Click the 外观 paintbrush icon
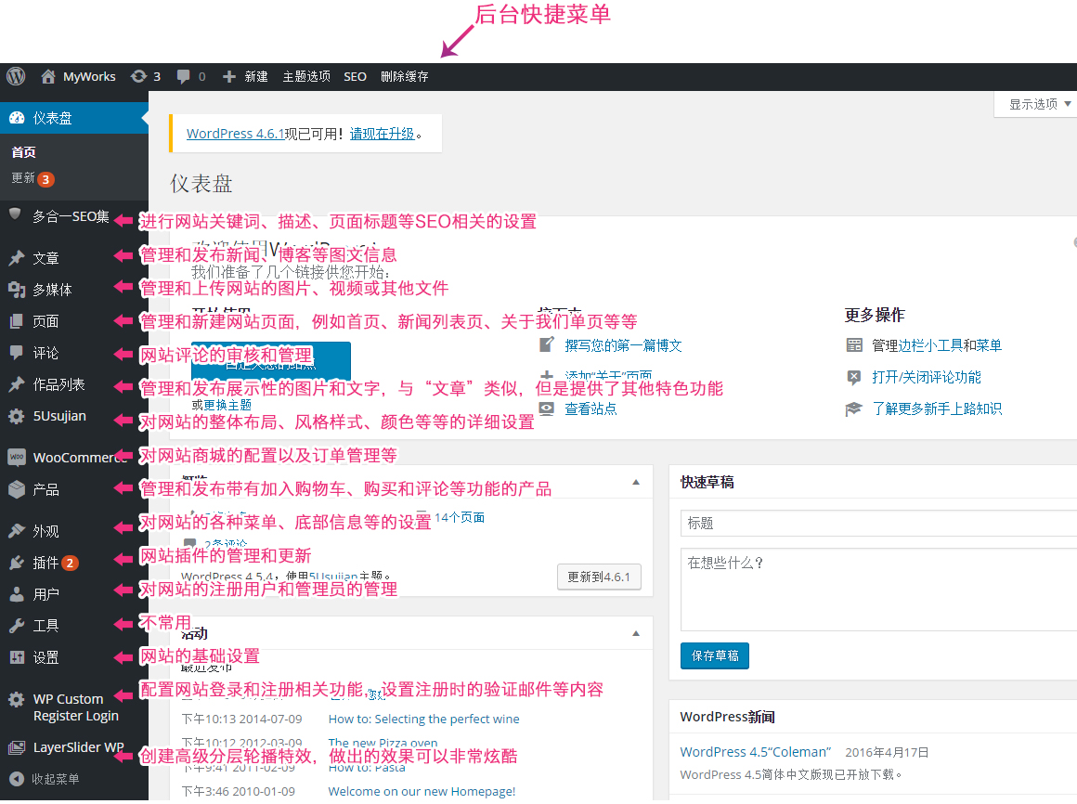The height and width of the screenshot is (804, 1077). (x=17, y=531)
